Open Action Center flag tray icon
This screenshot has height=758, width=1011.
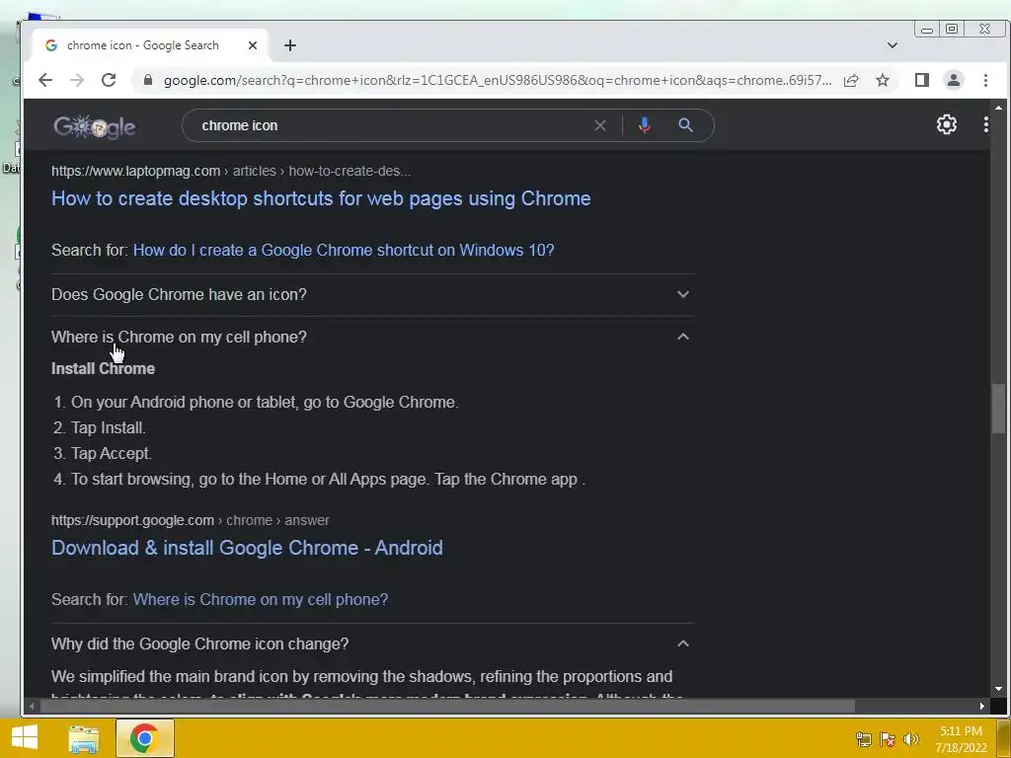tap(888, 739)
